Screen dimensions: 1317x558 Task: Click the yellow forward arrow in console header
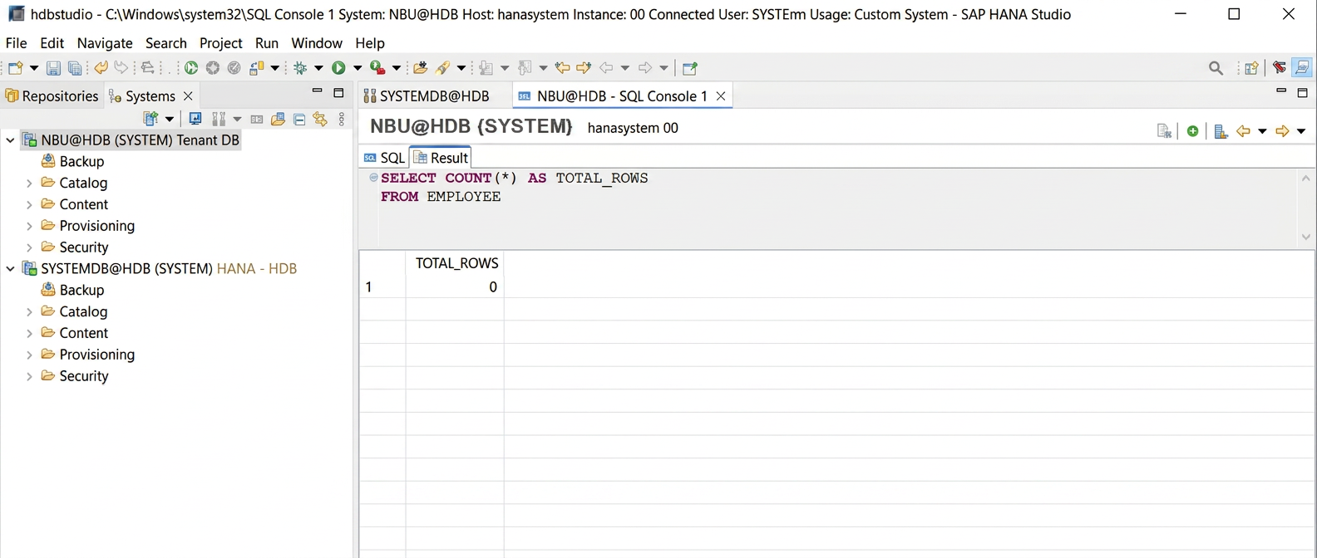pyautogui.click(x=1282, y=130)
